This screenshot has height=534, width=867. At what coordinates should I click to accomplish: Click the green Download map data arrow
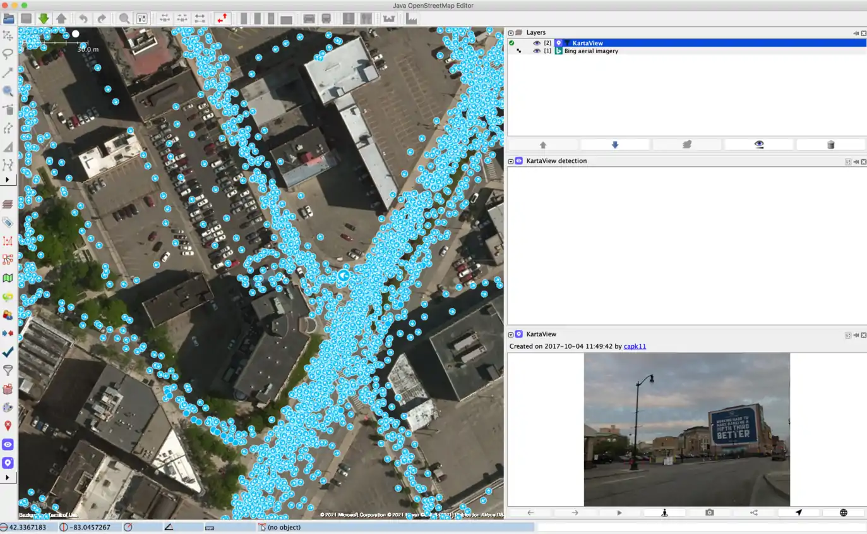[x=44, y=18]
